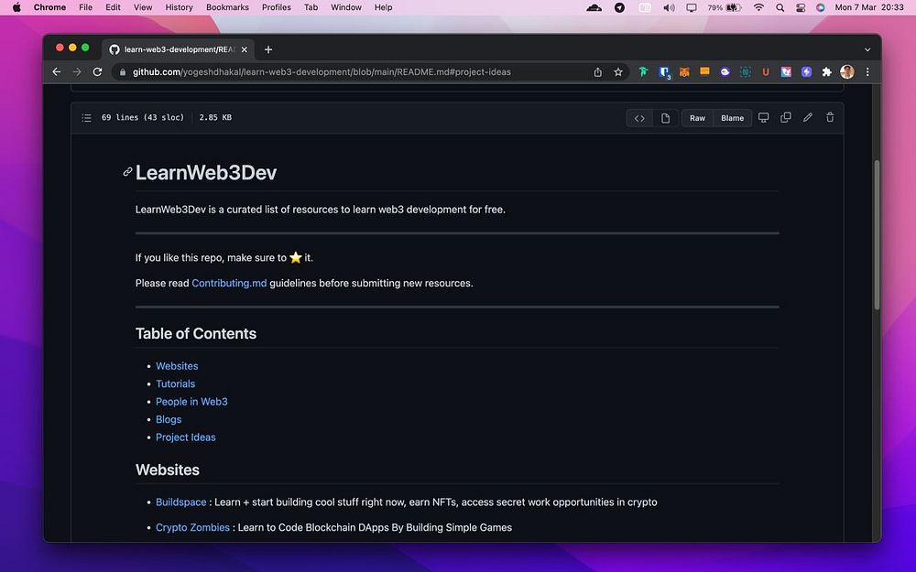Open the History menu
Screen dimensions: 916x572
click(179, 7)
